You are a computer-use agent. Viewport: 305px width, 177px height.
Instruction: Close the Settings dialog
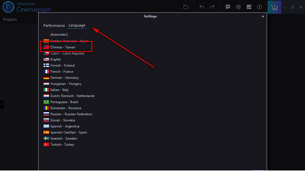coord(263,17)
